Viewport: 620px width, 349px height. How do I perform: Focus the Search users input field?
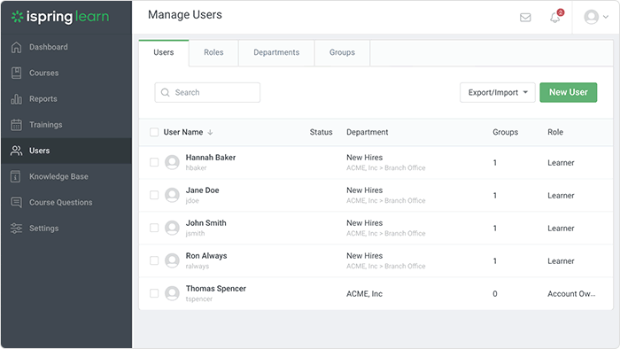[x=207, y=92]
